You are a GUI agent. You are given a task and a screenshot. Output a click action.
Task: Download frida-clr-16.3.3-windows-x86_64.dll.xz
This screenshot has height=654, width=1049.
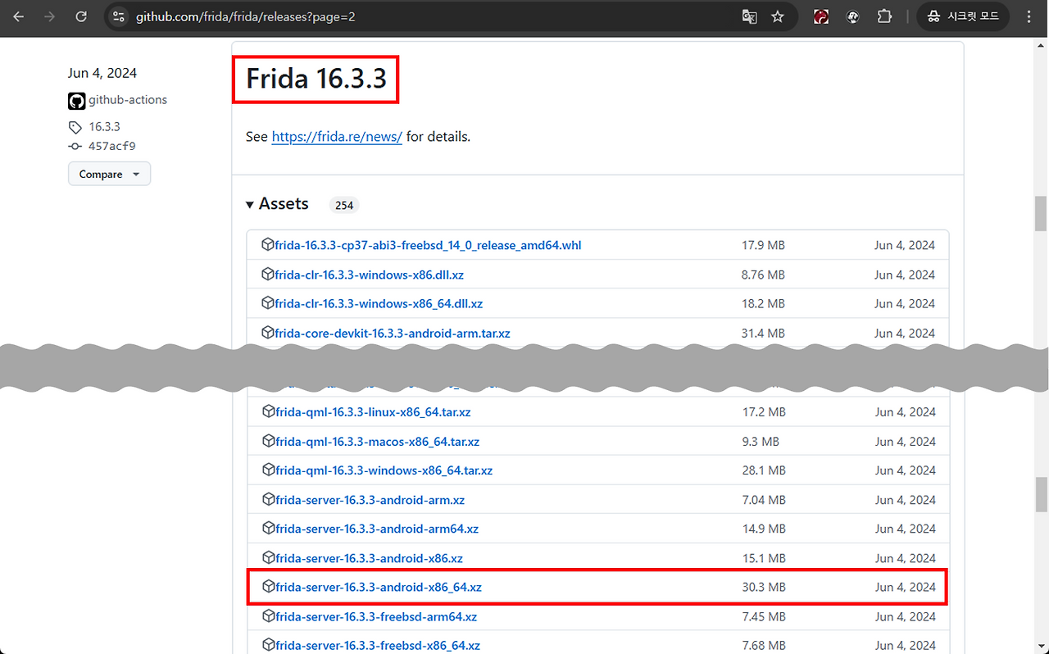(379, 304)
